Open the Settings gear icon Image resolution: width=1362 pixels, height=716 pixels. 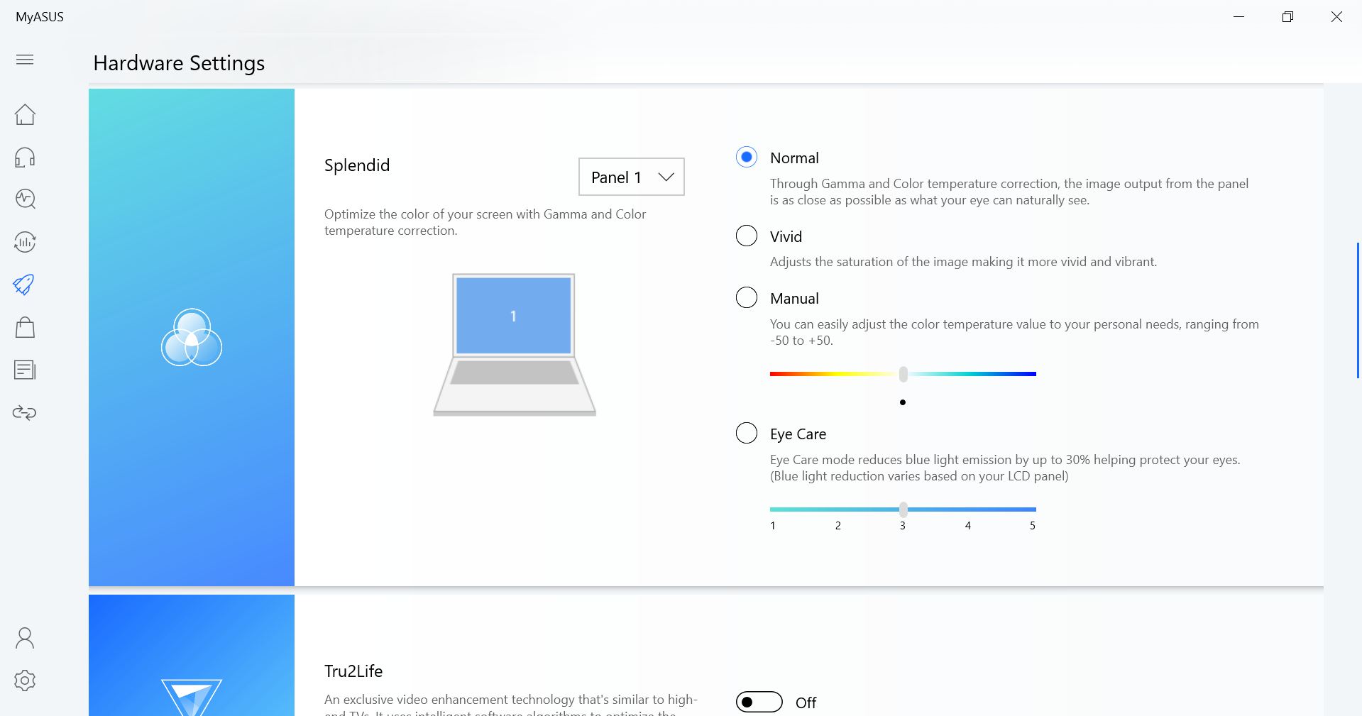click(25, 681)
